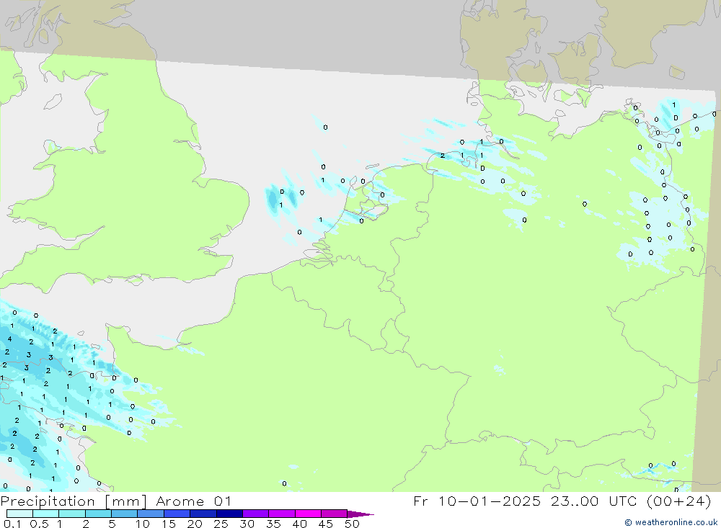Viewport: 721px width, 528px height.
Task: Select the 15–20 mm legend color box
Action: pyautogui.click(x=177, y=514)
